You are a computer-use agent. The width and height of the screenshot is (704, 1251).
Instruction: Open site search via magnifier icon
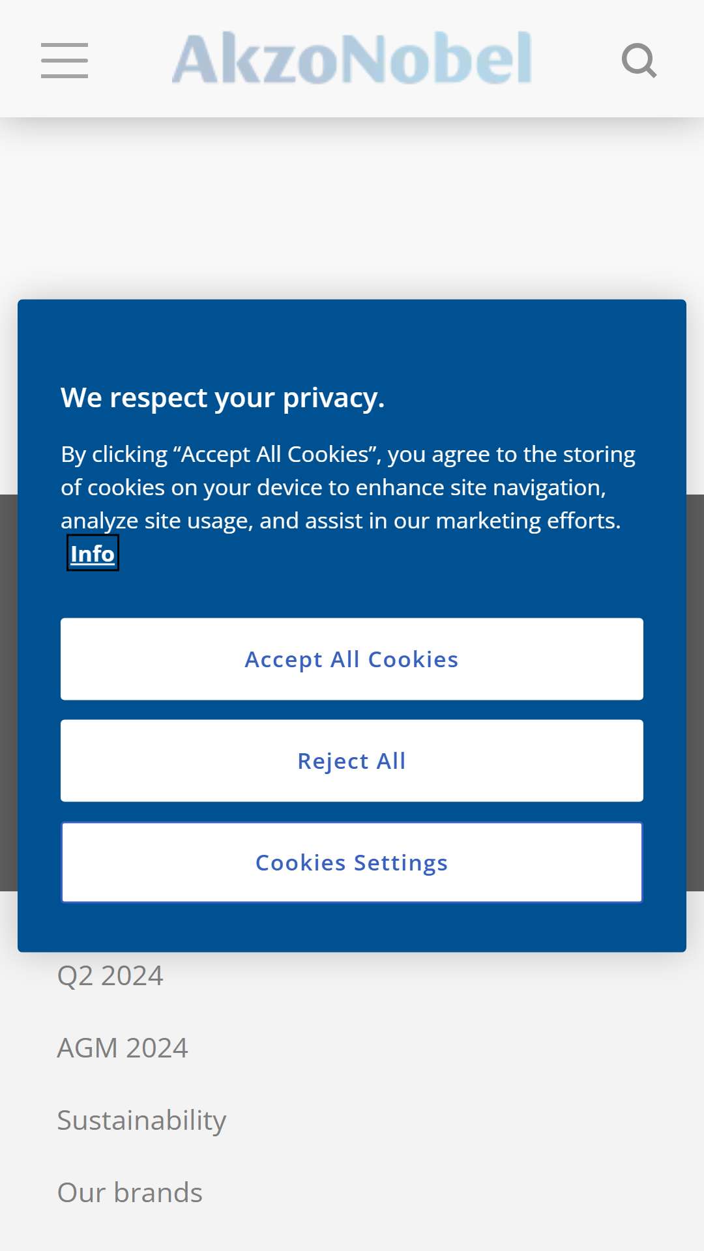tap(639, 61)
